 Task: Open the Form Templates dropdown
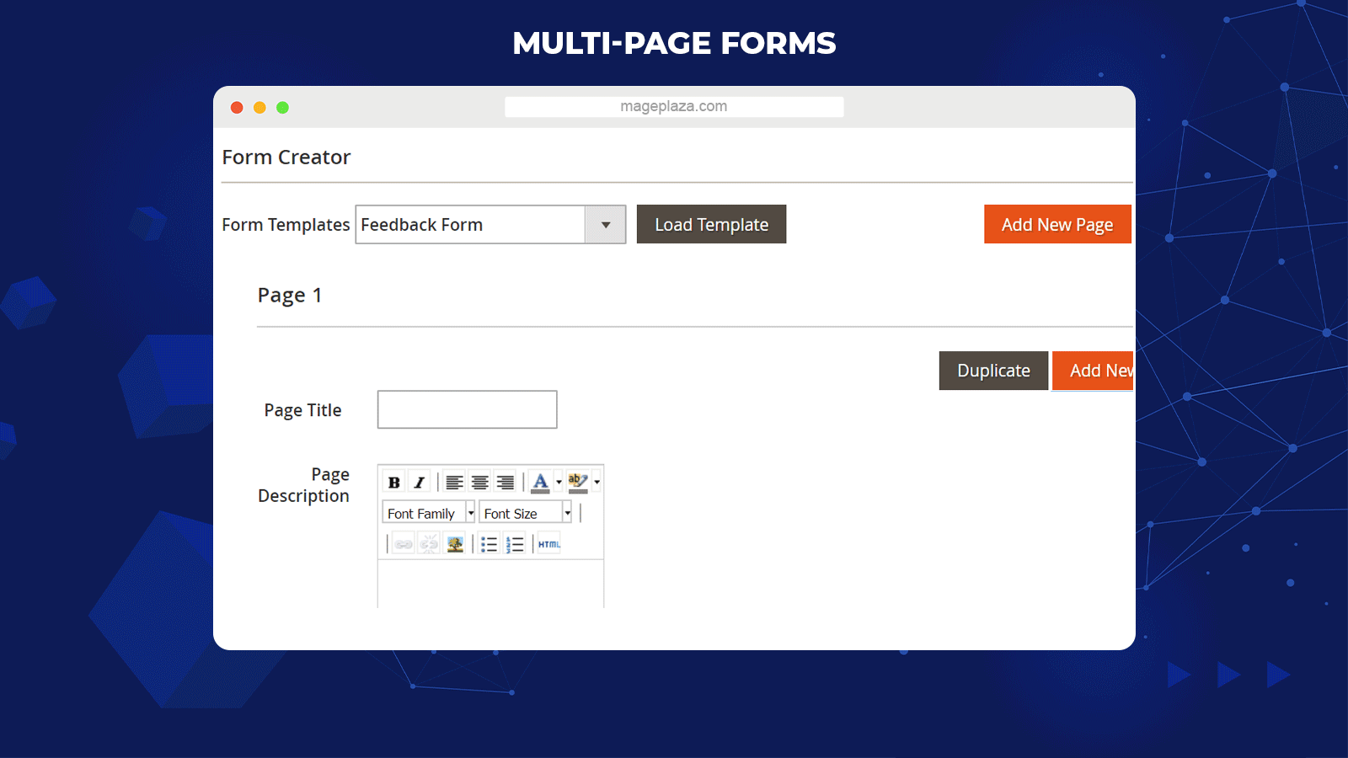[605, 225]
